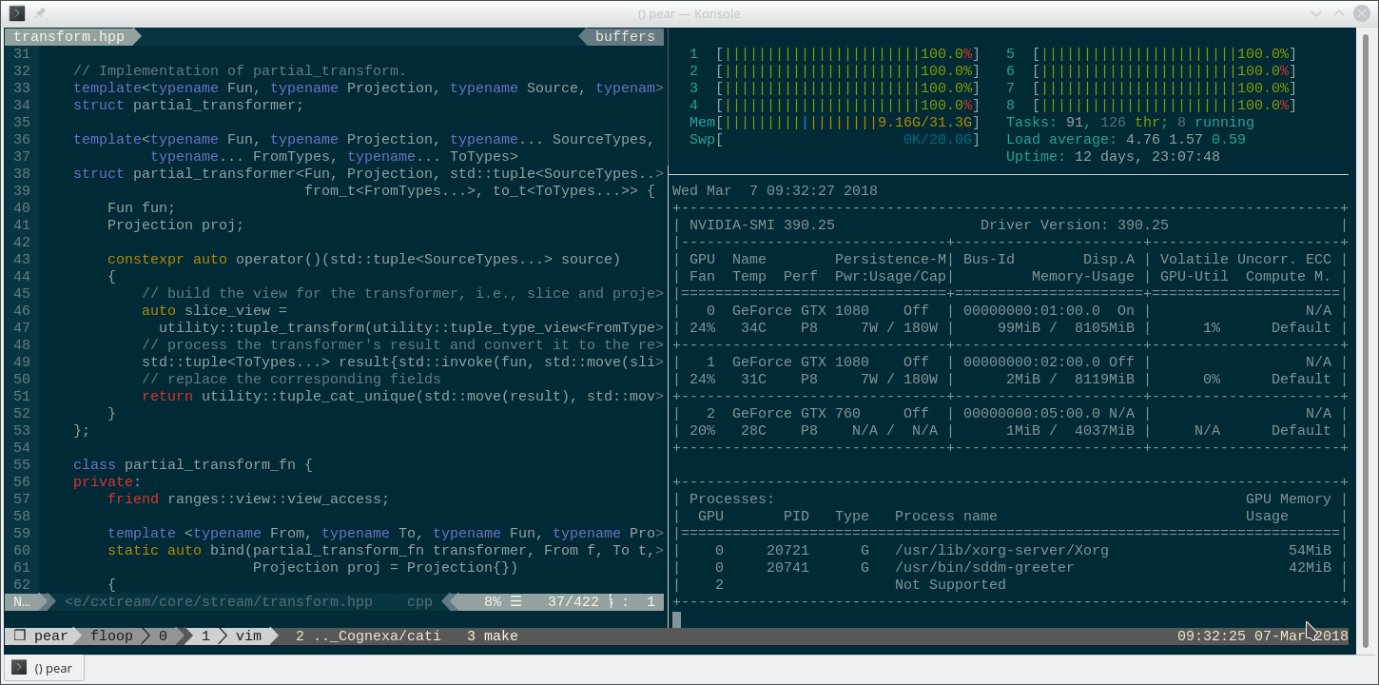The width and height of the screenshot is (1379, 685).
Task: Click the Konsole window title "() pear — Konsole"
Action: [x=689, y=13]
